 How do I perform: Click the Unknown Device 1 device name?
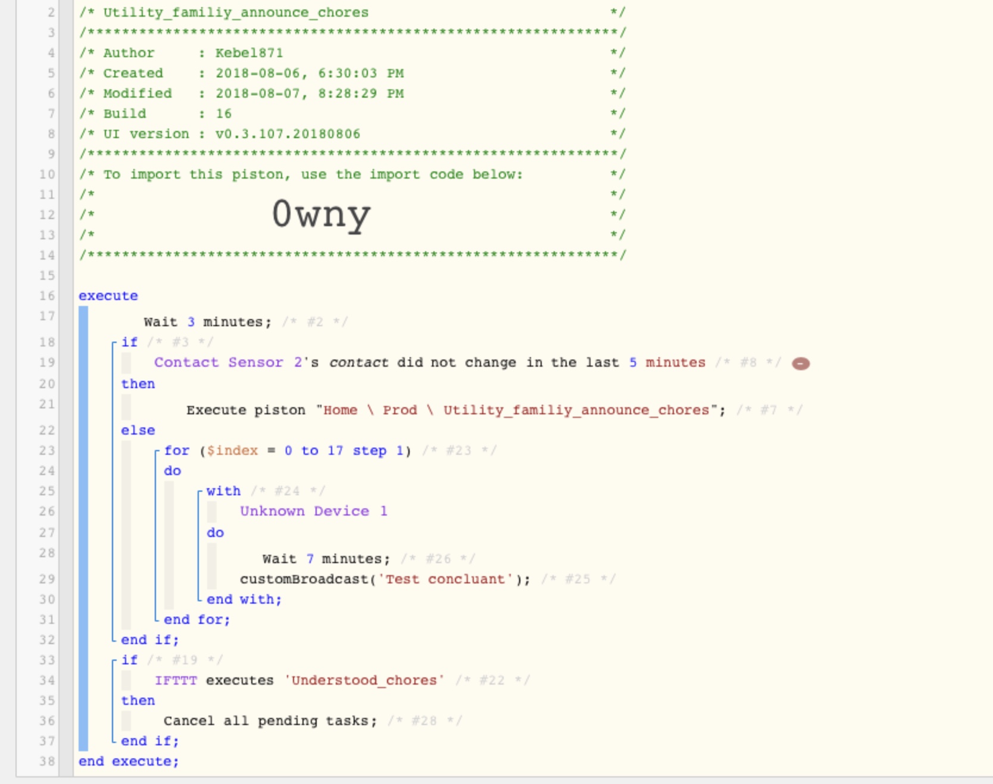(314, 511)
